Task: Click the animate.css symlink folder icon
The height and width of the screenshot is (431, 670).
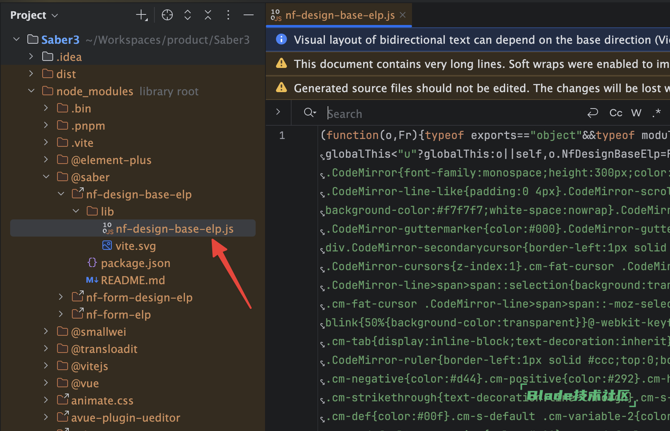Action: [63, 399]
